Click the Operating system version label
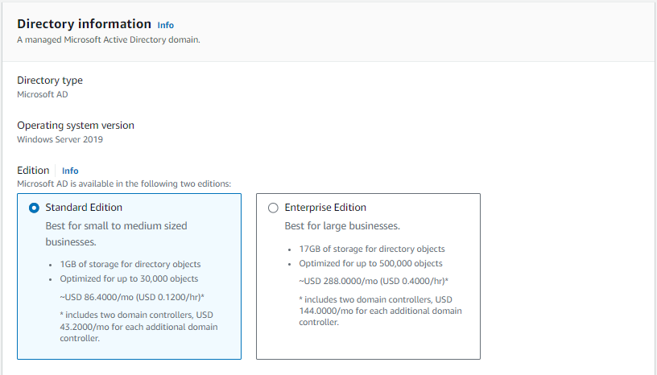The image size is (657, 375). (x=76, y=126)
